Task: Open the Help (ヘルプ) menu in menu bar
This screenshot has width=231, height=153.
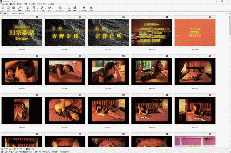Action: (51, 4)
